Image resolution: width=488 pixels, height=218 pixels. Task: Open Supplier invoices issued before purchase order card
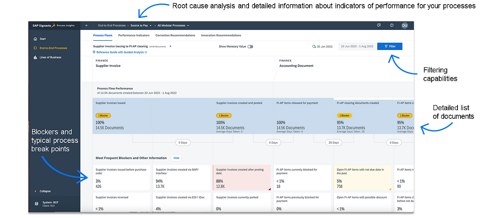click(122, 178)
